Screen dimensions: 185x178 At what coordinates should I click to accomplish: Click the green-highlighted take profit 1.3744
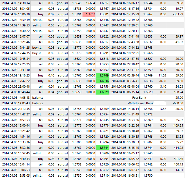(102, 148)
